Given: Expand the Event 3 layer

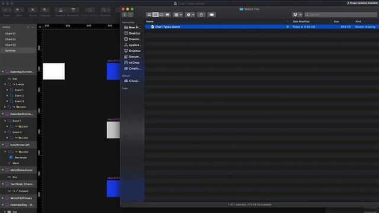Looking at the screenshot, I should (x=7, y=101).
